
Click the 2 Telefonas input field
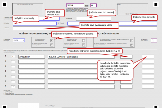point(93,19)
